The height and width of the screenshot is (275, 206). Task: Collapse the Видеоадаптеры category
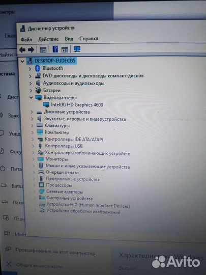point(31,97)
